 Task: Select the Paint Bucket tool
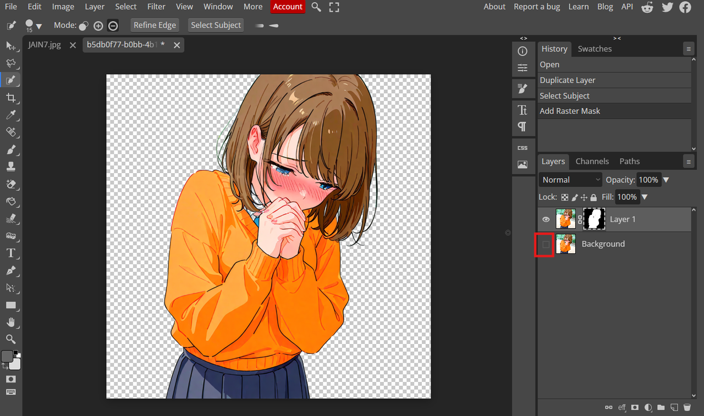pyautogui.click(x=10, y=201)
